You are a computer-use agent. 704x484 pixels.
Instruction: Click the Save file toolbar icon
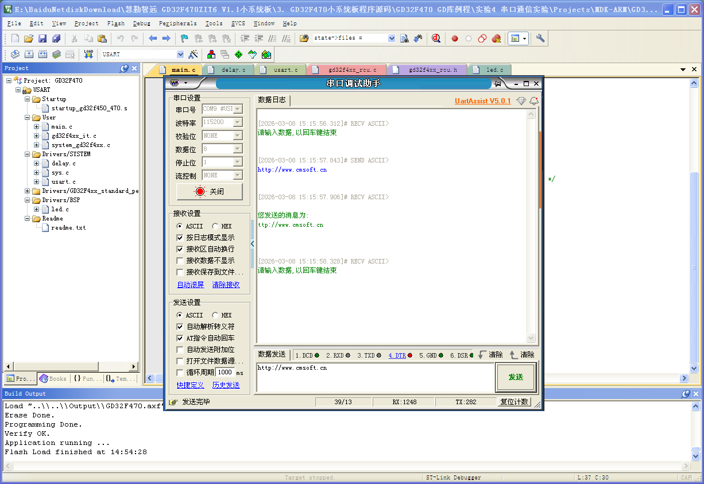pyautogui.click(x=42, y=38)
